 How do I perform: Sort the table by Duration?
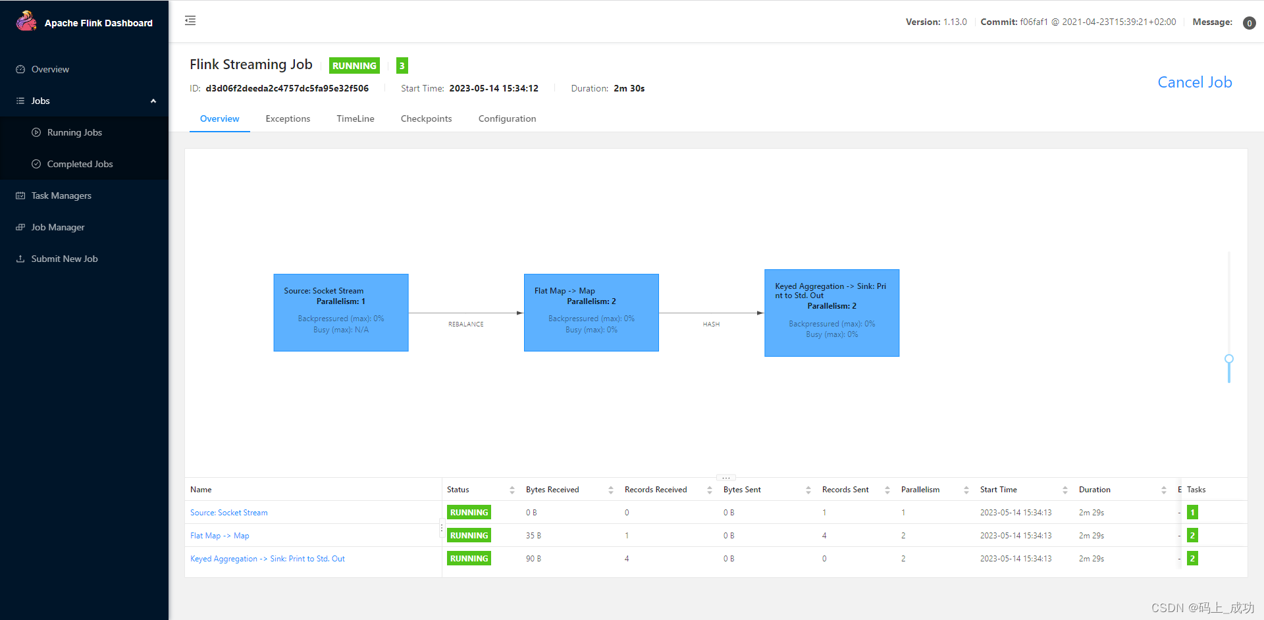pyautogui.click(x=1164, y=490)
